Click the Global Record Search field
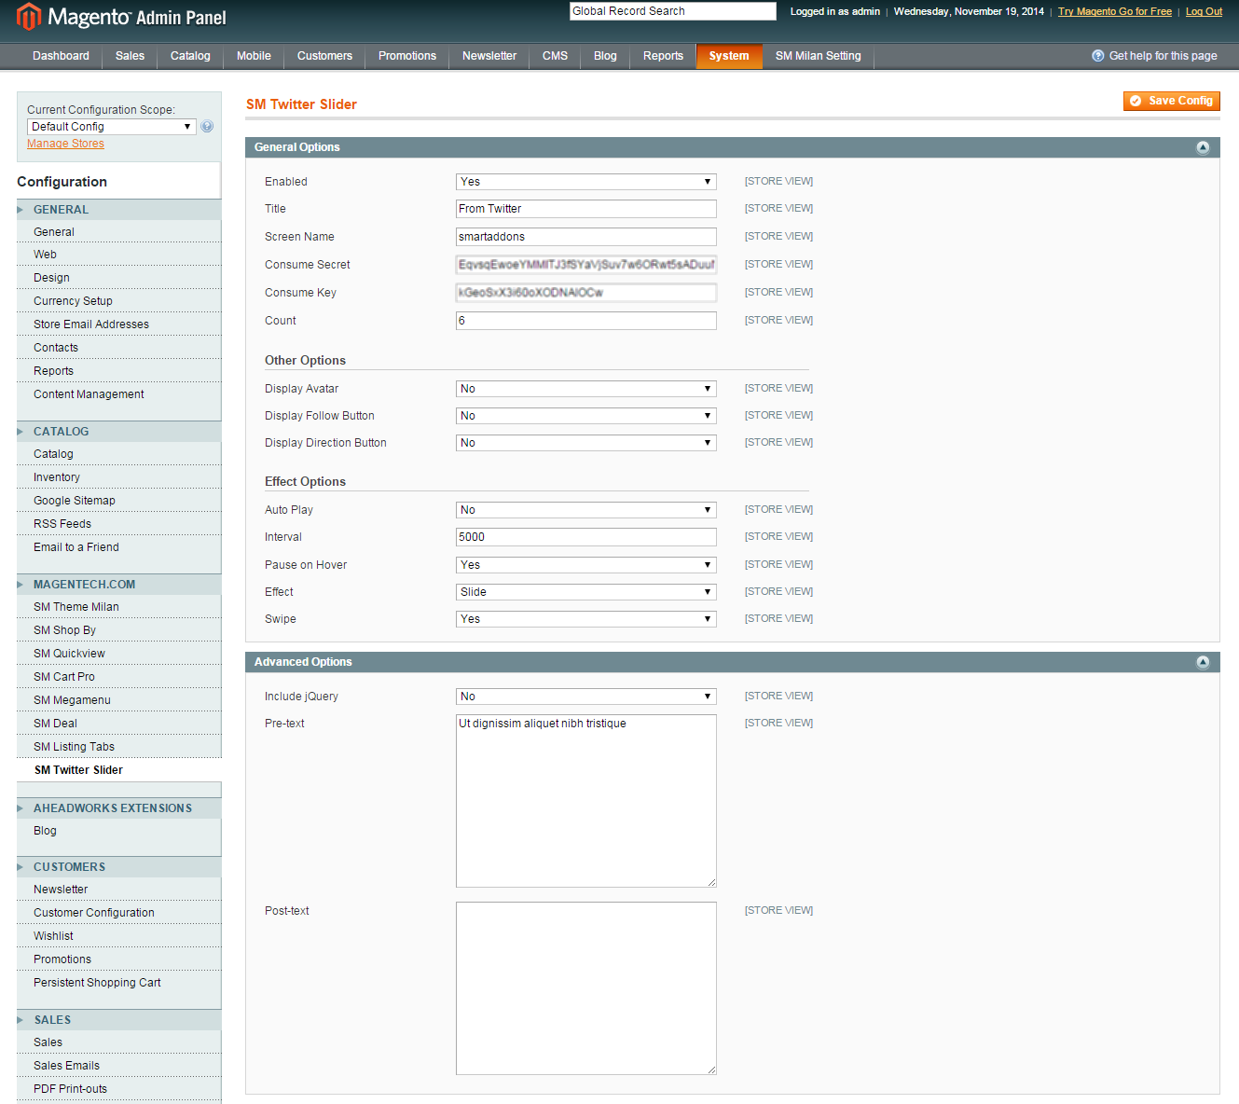The image size is (1239, 1104). pyautogui.click(x=673, y=11)
